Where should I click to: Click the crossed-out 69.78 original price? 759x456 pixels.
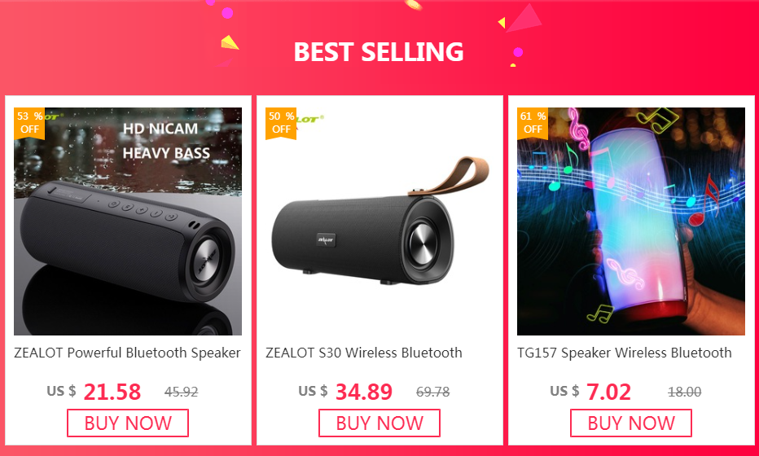click(x=432, y=392)
